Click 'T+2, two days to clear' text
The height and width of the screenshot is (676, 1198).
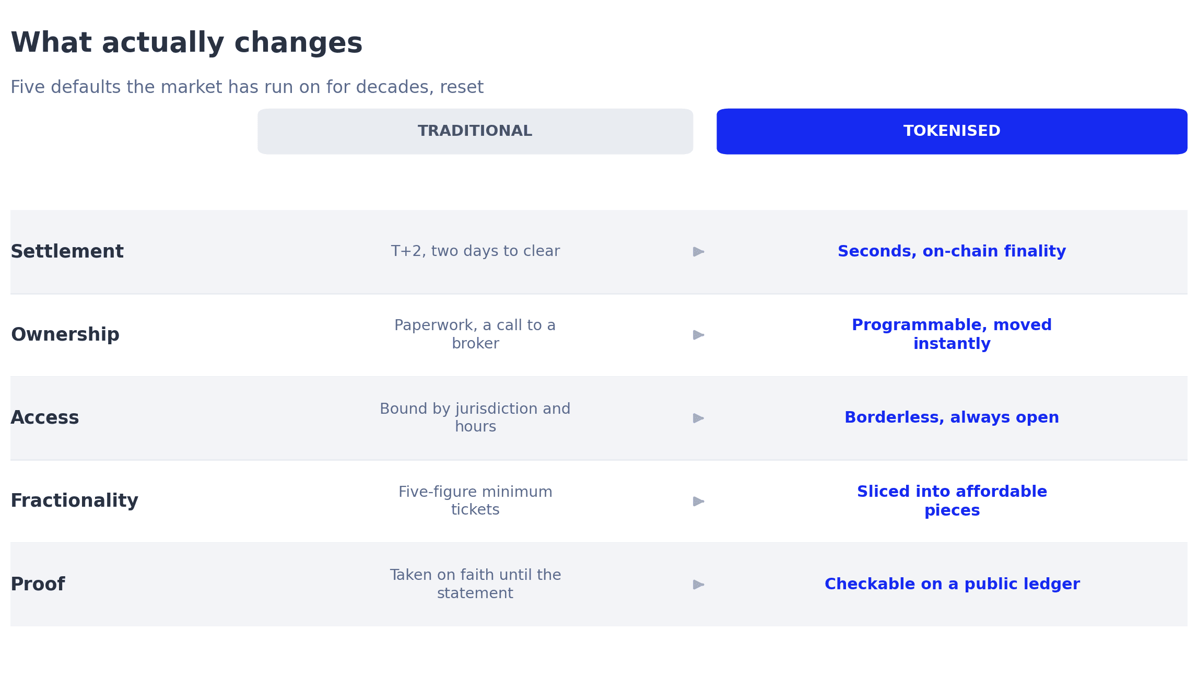[475, 251]
